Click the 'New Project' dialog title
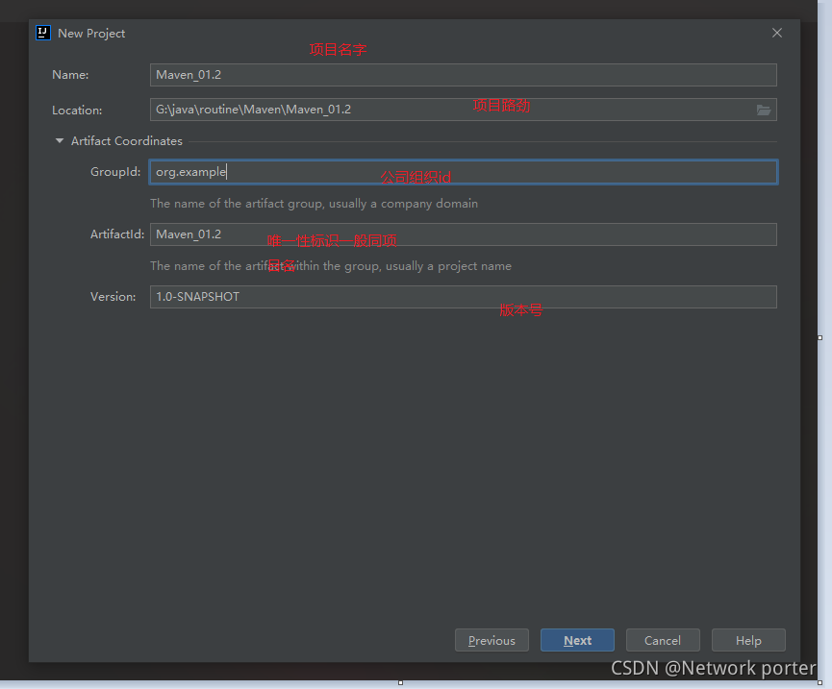Image resolution: width=832 pixels, height=689 pixels. (x=91, y=34)
